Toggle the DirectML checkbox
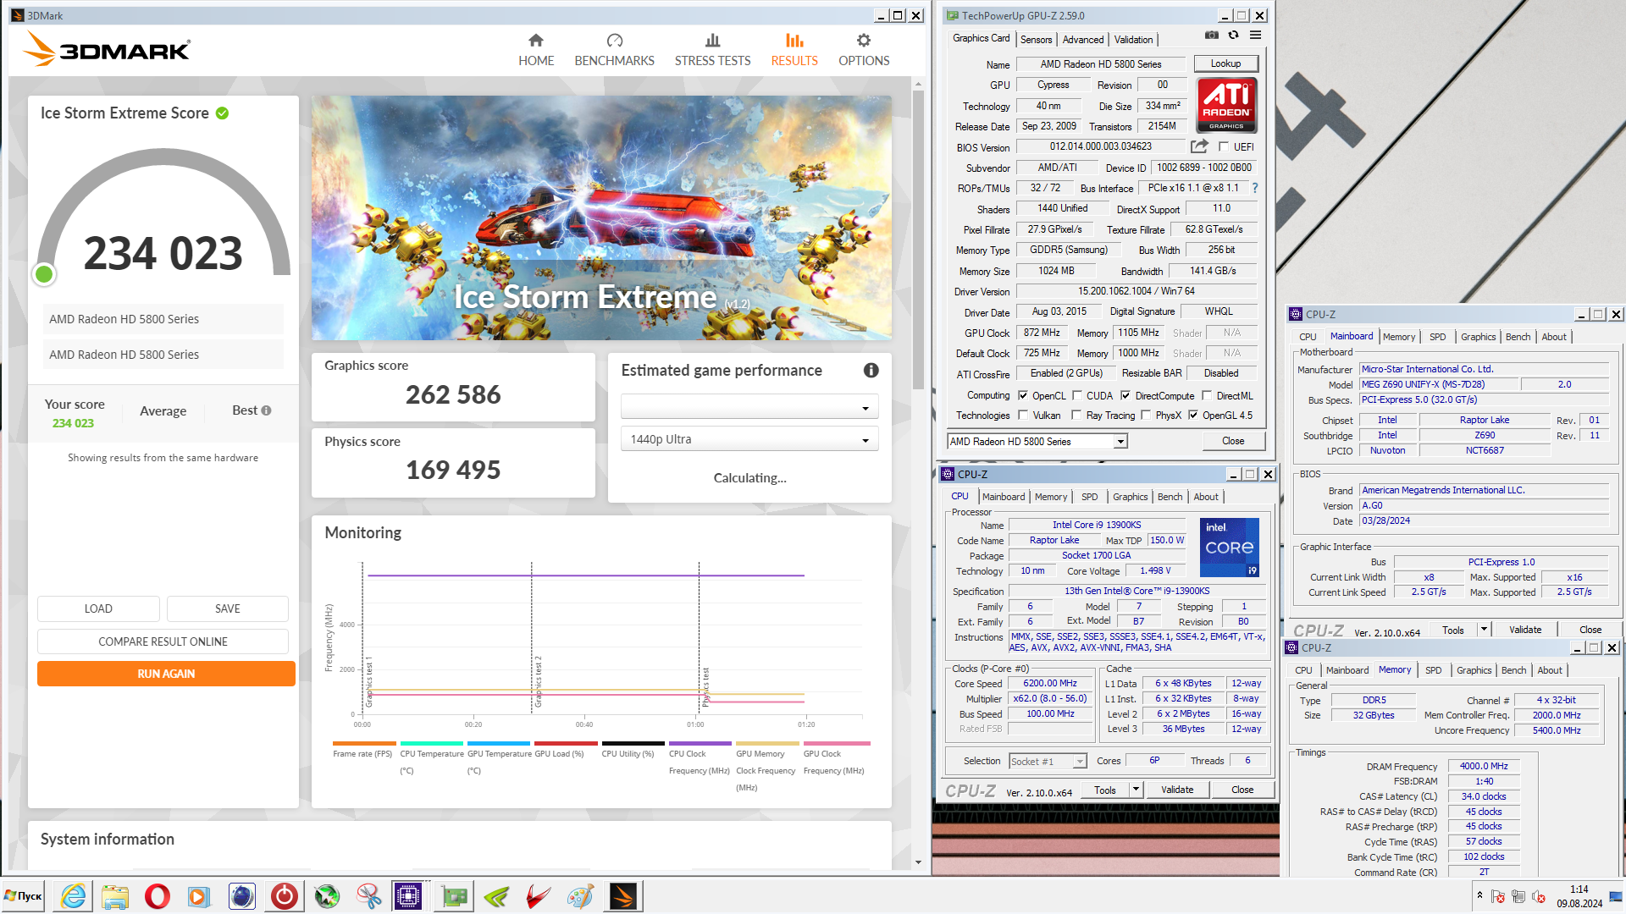The height and width of the screenshot is (914, 1626). click(1207, 395)
